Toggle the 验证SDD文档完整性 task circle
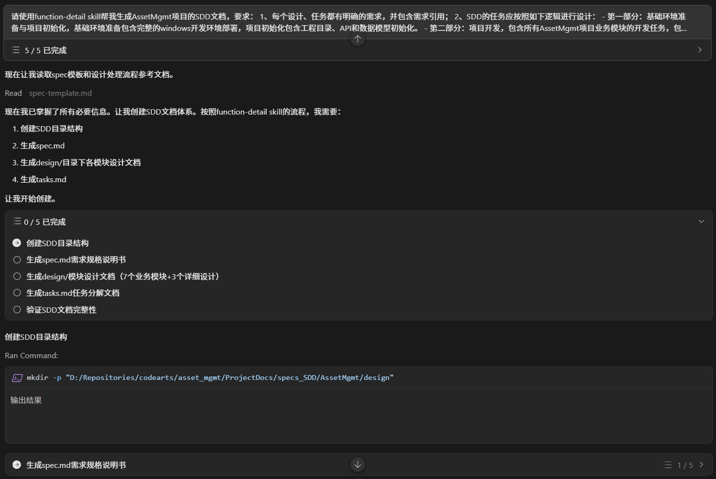Image resolution: width=716 pixels, height=479 pixels. pos(17,310)
